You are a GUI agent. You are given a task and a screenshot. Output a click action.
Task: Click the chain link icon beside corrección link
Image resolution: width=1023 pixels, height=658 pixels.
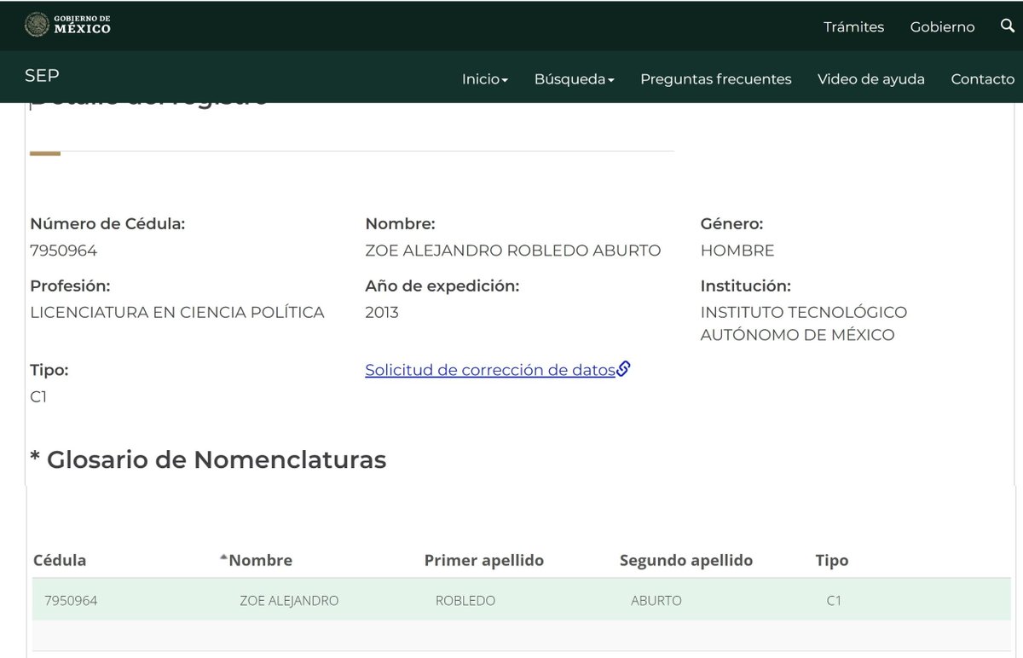pyautogui.click(x=624, y=368)
